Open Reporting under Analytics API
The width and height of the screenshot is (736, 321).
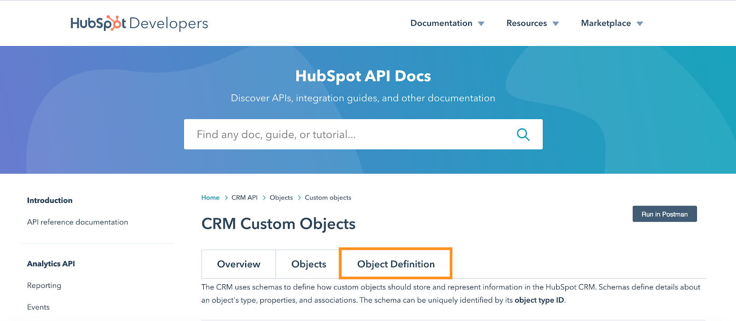(x=44, y=286)
